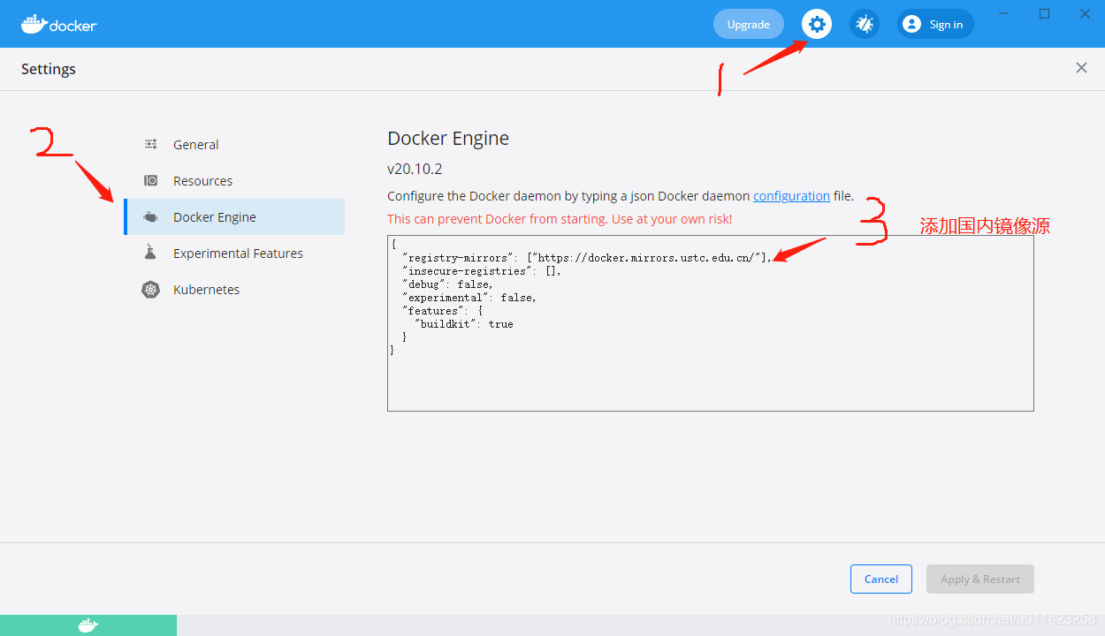Minimize the Docker Desktop window
The image size is (1105, 636).
[1003, 13]
